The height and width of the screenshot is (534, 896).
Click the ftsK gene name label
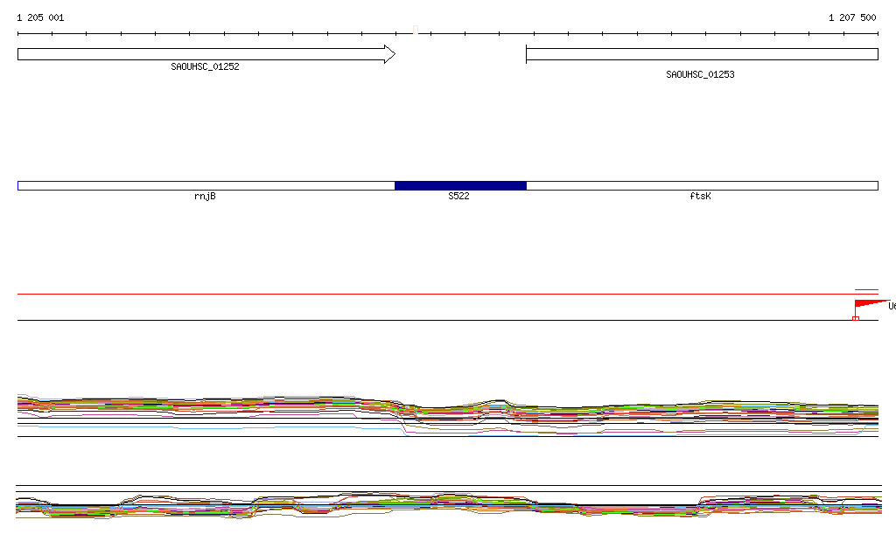coord(700,197)
